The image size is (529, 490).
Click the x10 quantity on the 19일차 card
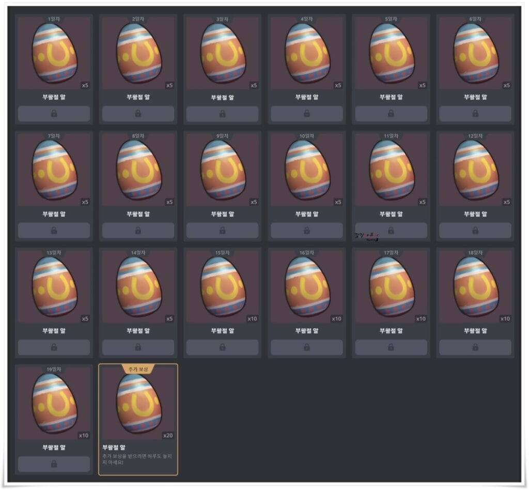84,436
